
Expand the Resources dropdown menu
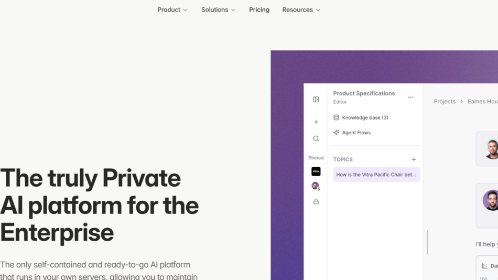(301, 10)
